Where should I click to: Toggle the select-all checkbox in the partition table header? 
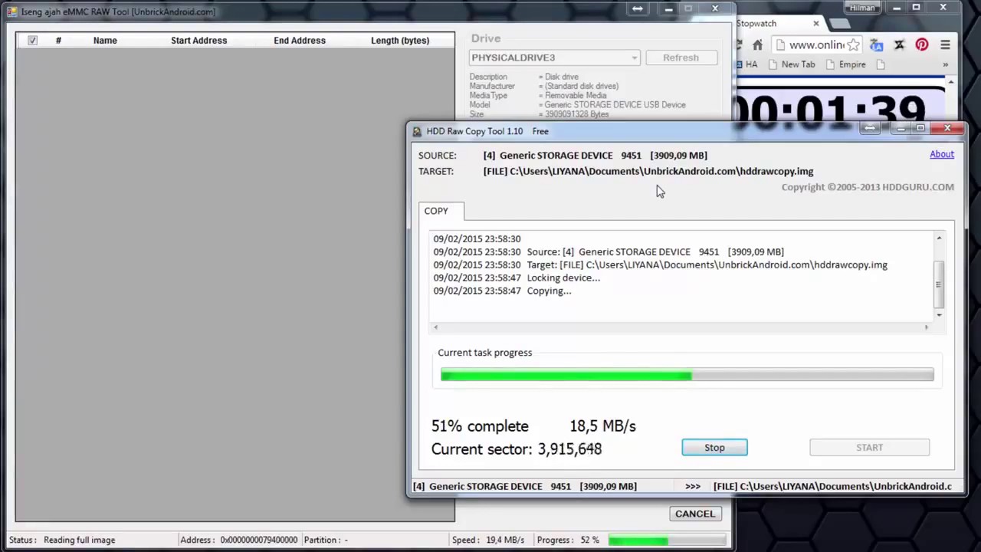tap(32, 40)
